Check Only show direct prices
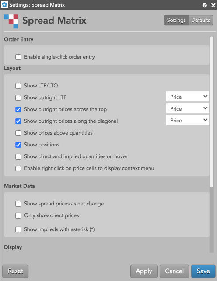Screen dimensions: 217x281 pos(18,215)
